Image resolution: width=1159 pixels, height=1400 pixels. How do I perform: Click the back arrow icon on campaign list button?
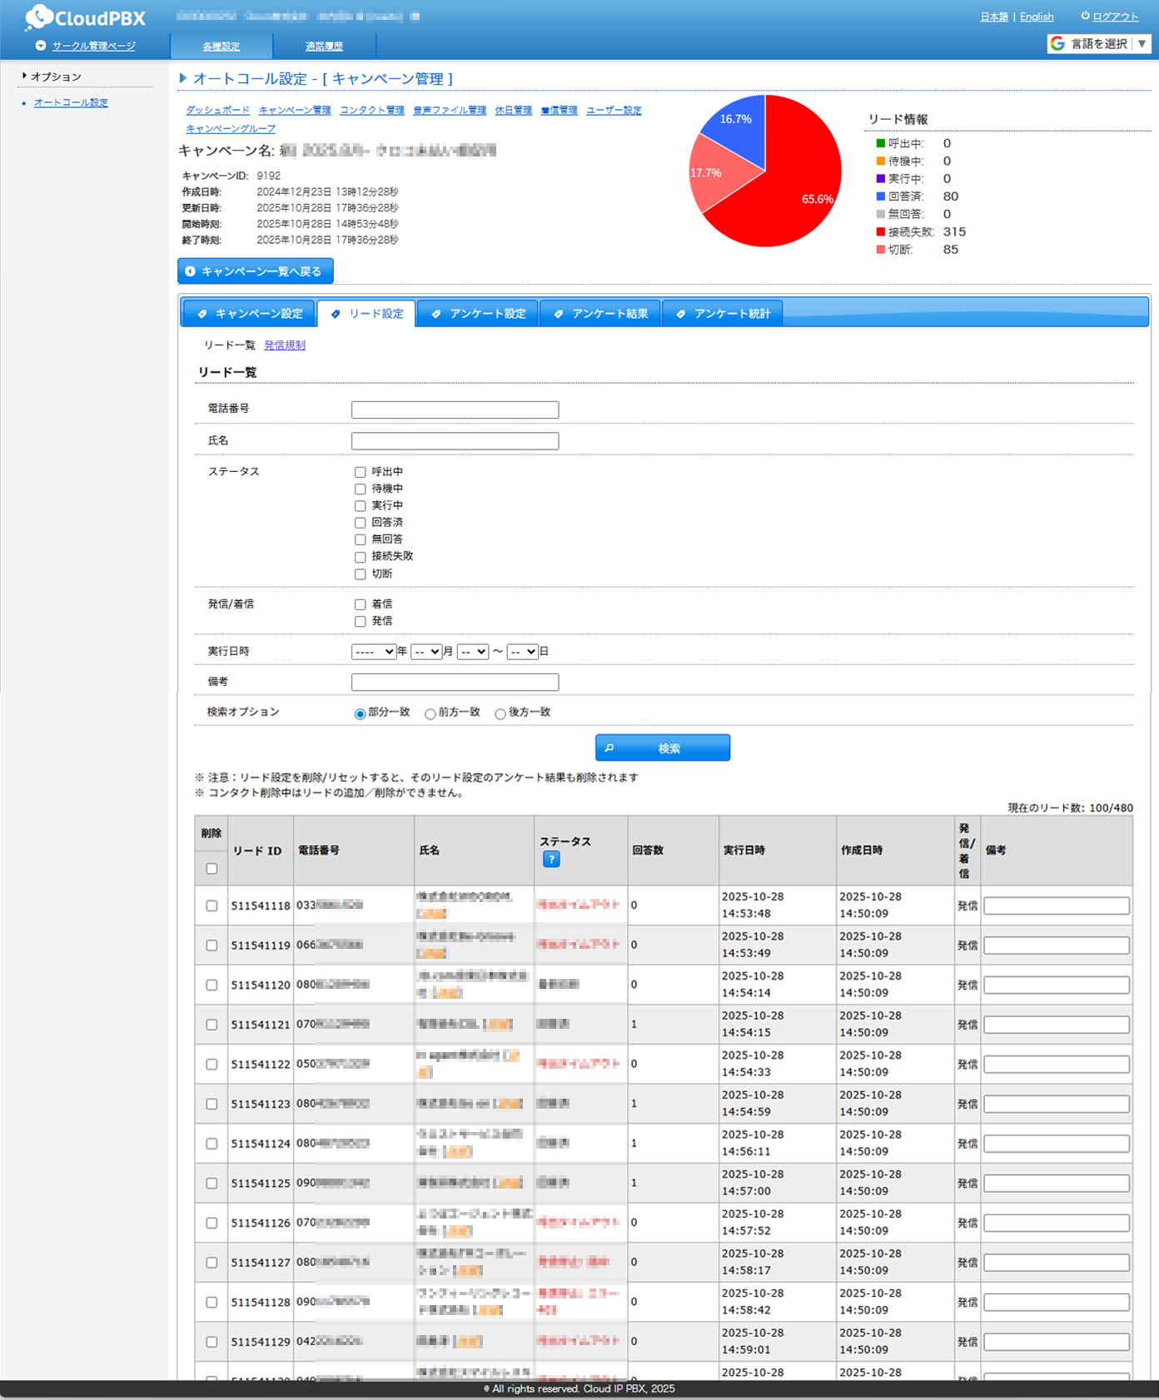[191, 271]
